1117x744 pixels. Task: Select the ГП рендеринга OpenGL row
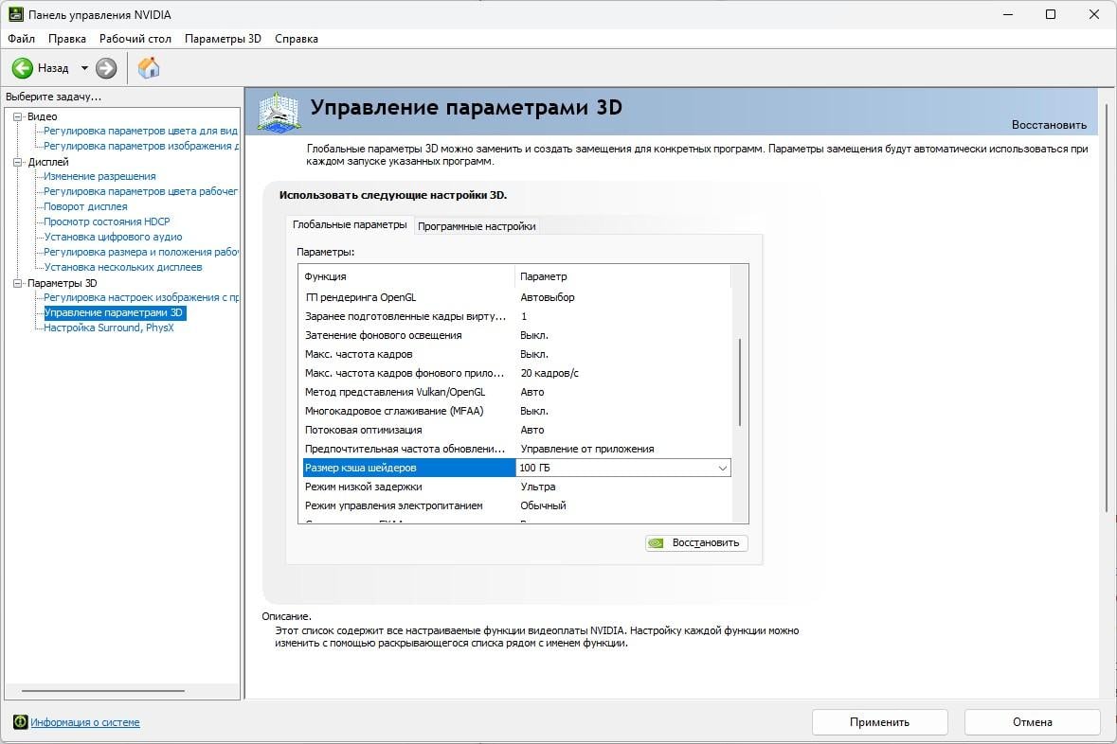515,297
